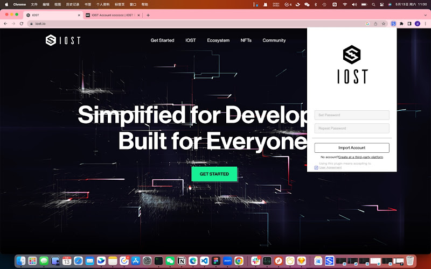Screen dimensions: 431x269
Task: Open the Ecosystem navigation menu
Action: pyautogui.click(x=218, y=40)
